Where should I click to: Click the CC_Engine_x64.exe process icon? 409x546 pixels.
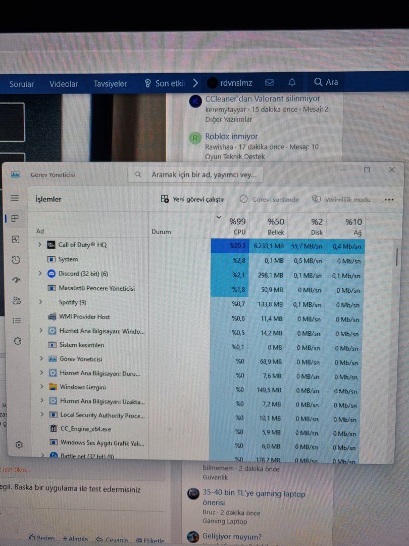pos(54,429)
